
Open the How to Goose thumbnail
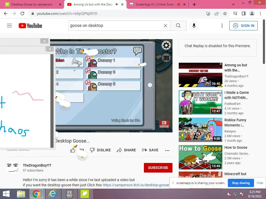pyautogui.click(x=200, y=157)
